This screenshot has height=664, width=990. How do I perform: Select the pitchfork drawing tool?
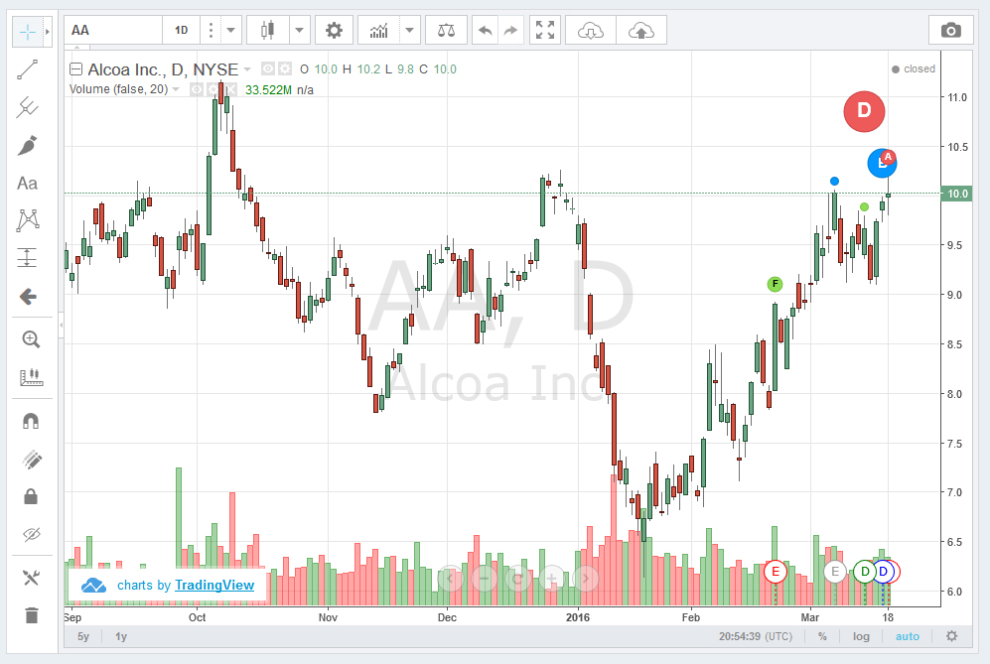[27, 107]
